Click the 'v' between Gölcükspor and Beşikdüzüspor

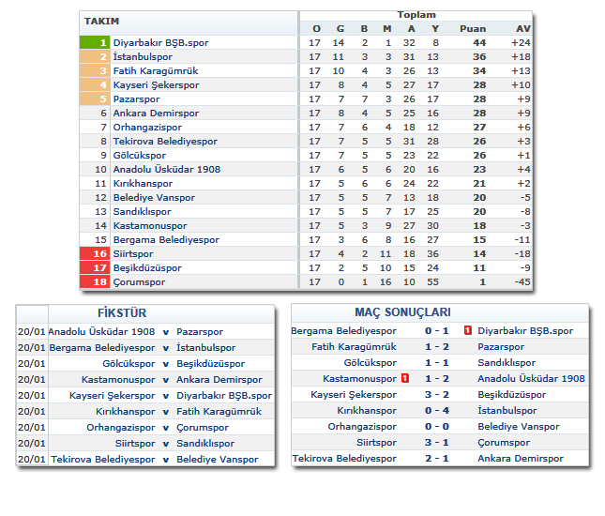tap(166, 364)
